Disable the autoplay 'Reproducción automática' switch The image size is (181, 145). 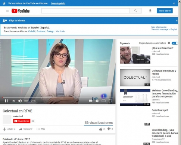[x=175, y=43]
